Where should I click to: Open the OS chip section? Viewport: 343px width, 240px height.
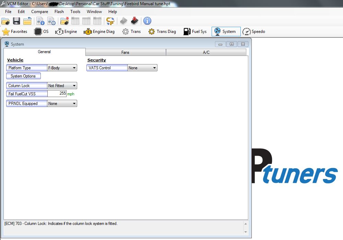click(42, 32)
